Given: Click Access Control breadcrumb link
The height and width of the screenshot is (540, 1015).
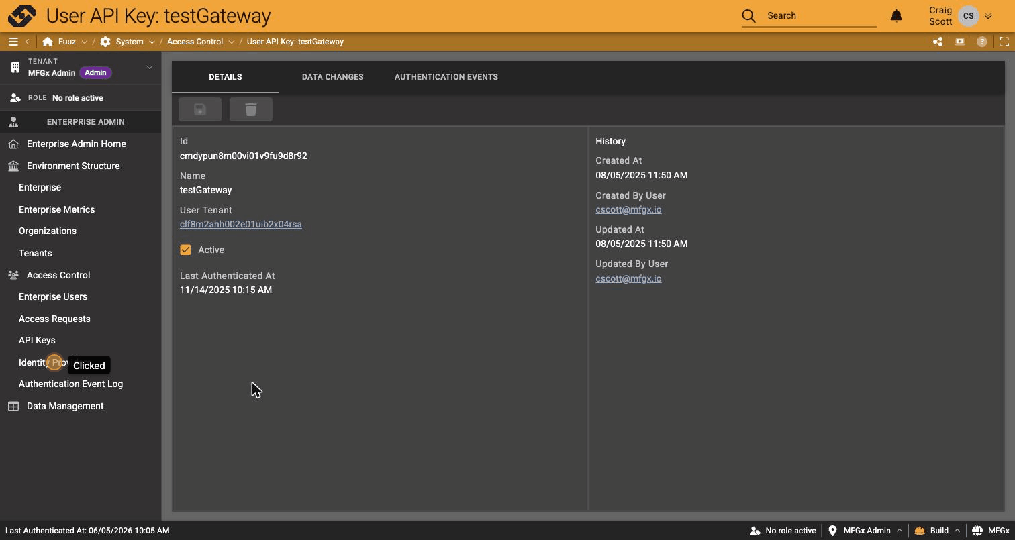Looking at the screenshot, I should click(x=195, y=42).
